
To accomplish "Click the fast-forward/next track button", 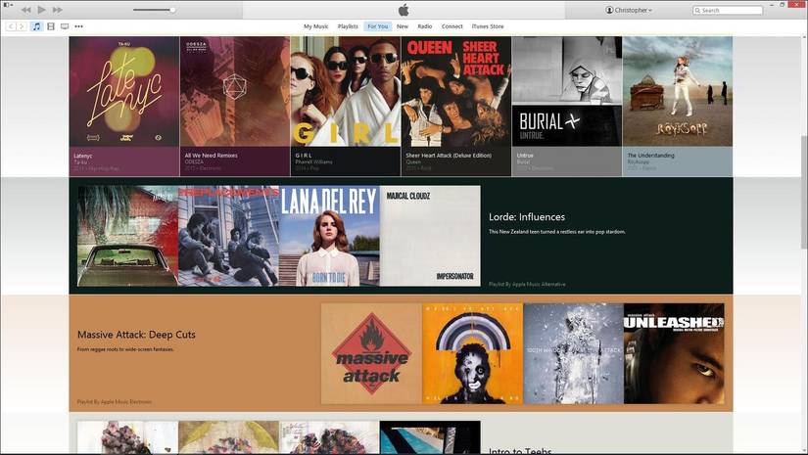I will [x=57, y=10].
